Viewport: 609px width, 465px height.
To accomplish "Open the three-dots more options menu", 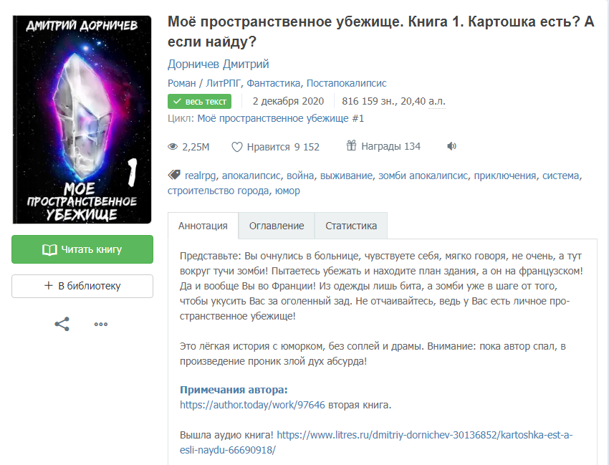I will pos(101,325).
